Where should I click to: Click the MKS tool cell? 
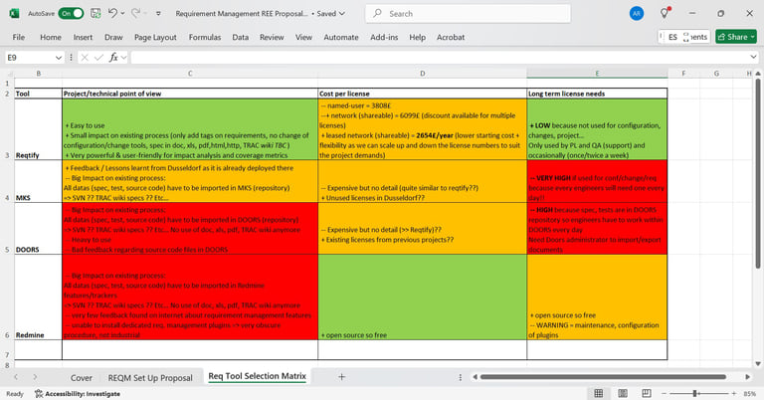(x=38, y=181)
